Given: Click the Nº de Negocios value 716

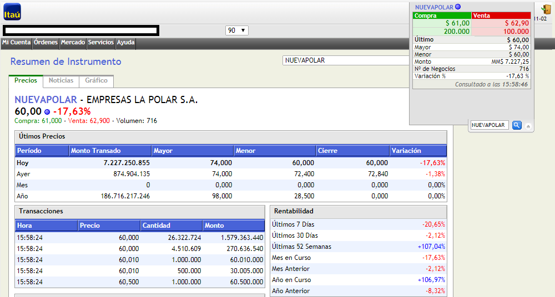Looking at the screenshot, I should tap(524, 69).
